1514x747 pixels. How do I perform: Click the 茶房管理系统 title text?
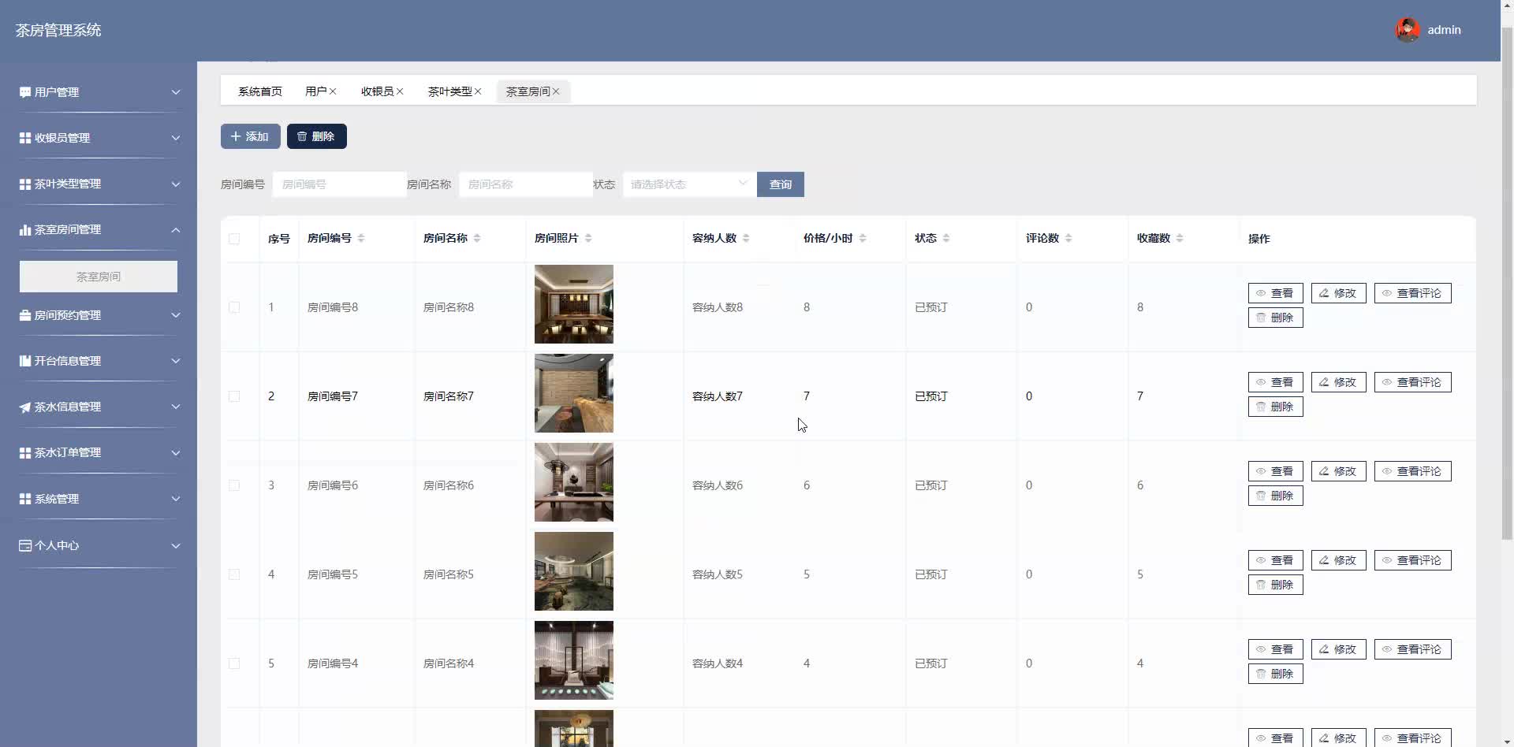pos(58,30)
